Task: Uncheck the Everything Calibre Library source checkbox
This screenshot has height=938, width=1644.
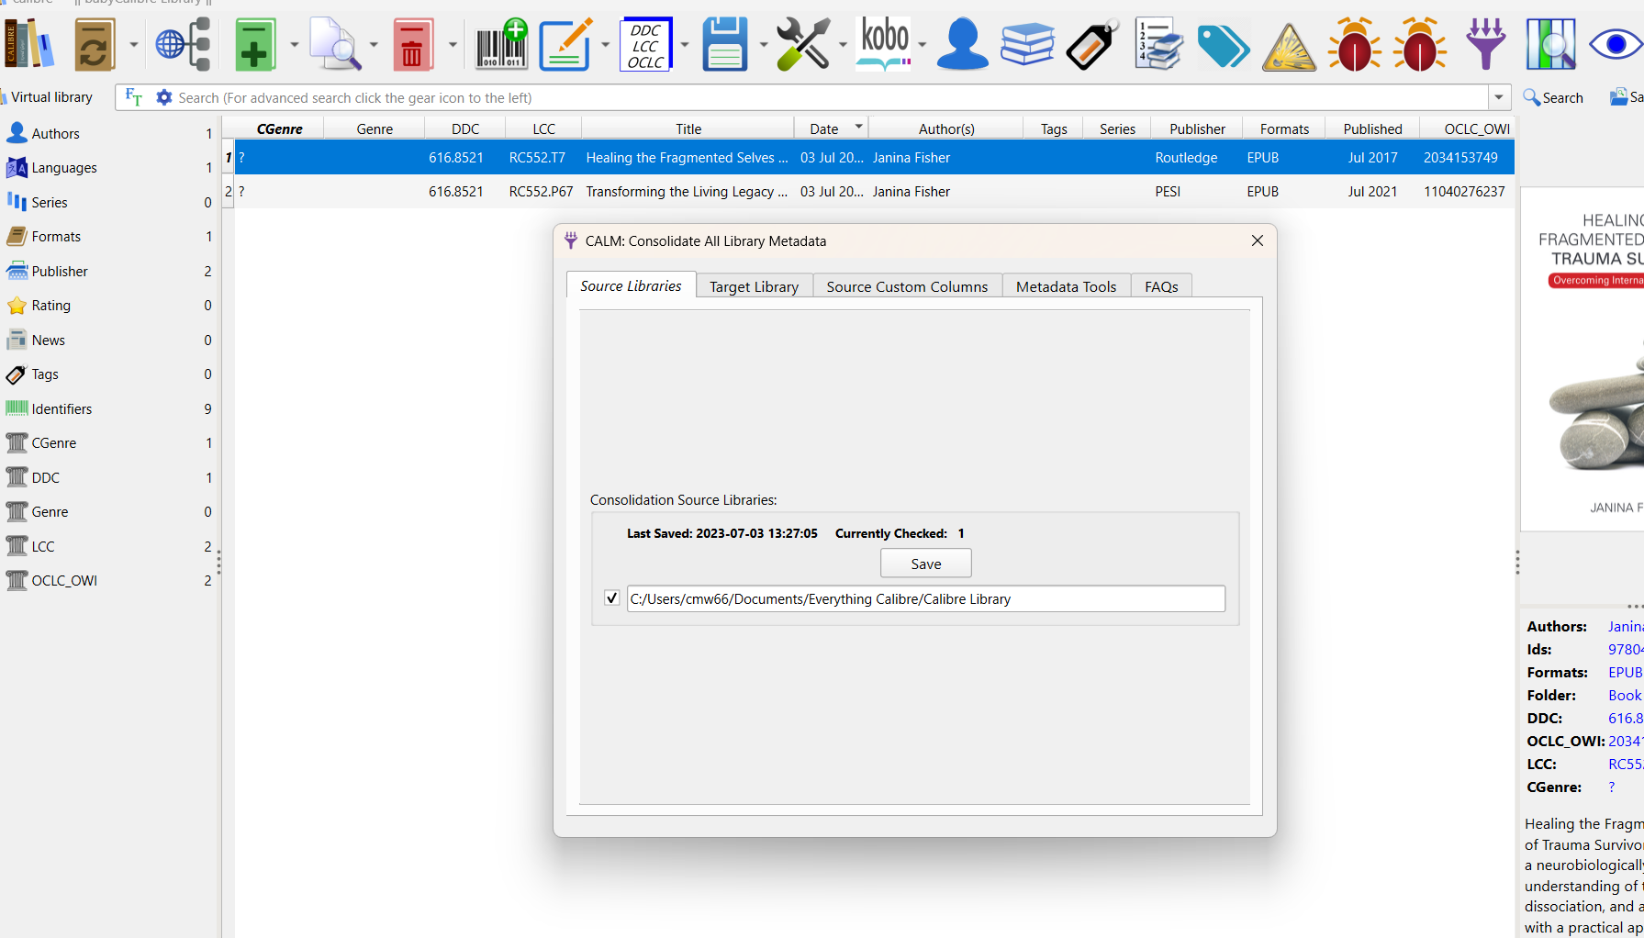Action: [x=612, y=598]
